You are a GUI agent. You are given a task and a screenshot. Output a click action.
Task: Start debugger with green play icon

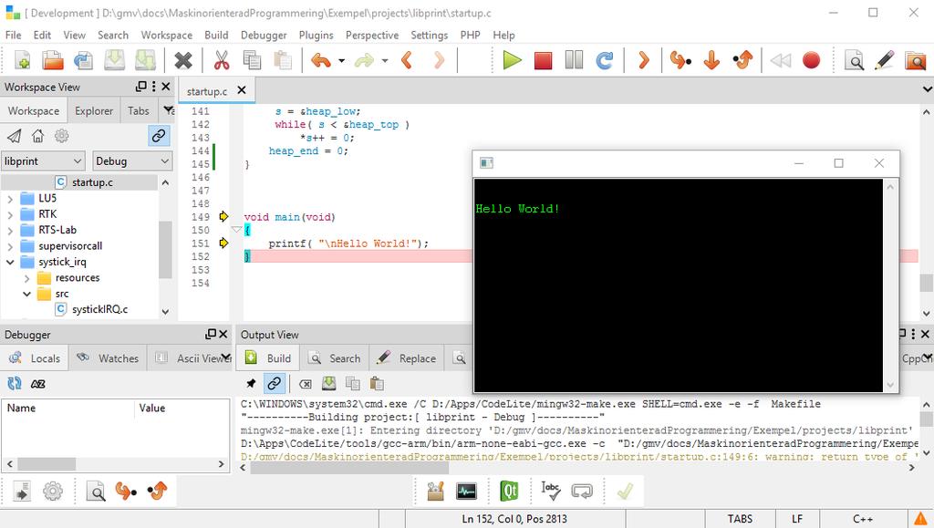click(512, 60)
